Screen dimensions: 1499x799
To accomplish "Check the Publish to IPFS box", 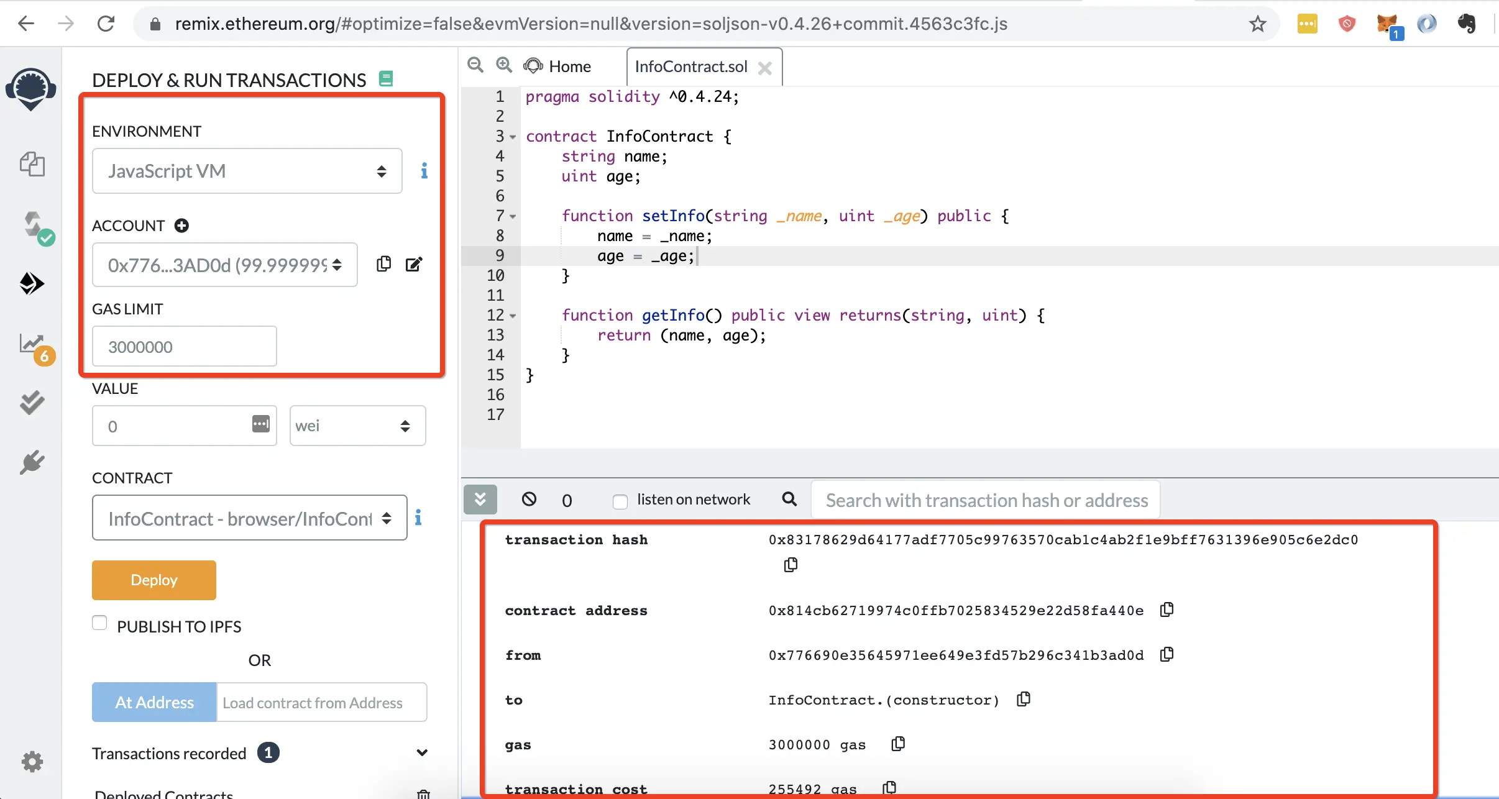I will click(x=99, y=623).
